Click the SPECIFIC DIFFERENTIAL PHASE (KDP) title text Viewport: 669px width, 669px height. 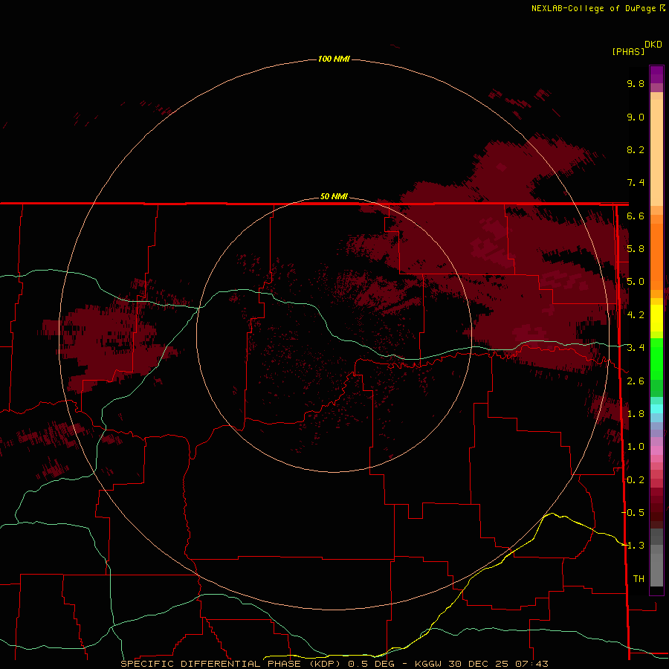pyautogui.click(x=231, y=664)
